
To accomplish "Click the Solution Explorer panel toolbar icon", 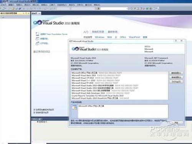I will (3, 17).
